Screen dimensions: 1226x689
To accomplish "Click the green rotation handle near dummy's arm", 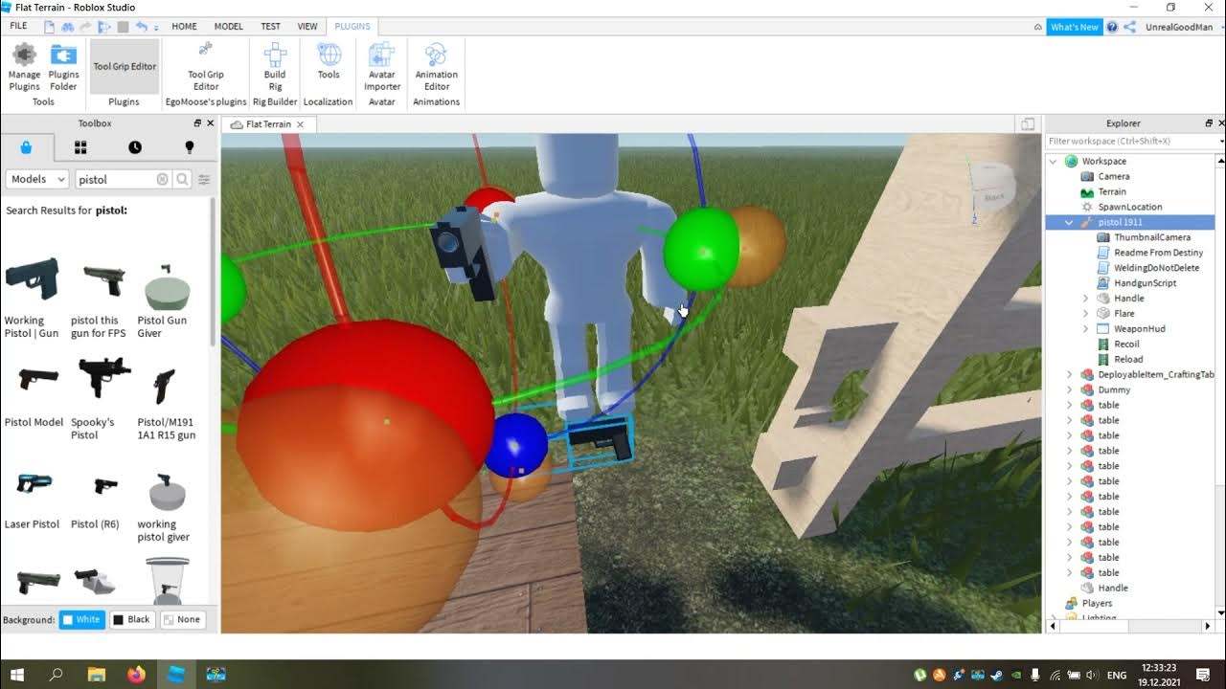I will (702, 248).
